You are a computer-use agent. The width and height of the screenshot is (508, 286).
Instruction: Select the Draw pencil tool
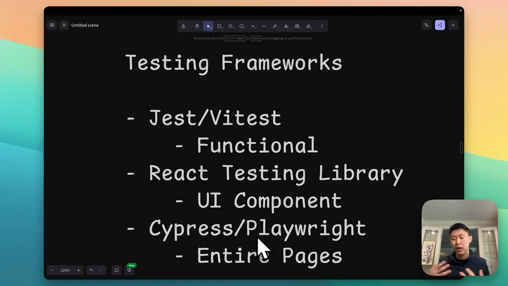[x=275, y=26]
